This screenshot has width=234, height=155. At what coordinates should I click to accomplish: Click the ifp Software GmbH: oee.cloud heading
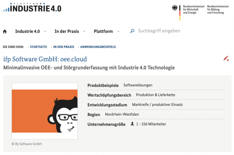tap(45, 59)
